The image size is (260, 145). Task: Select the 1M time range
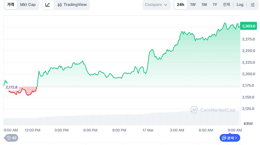coord(204,5)
